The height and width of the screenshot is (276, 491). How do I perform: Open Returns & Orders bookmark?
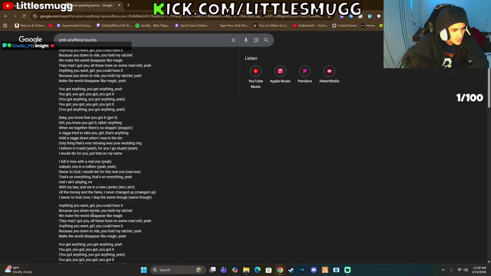[30, 26]
